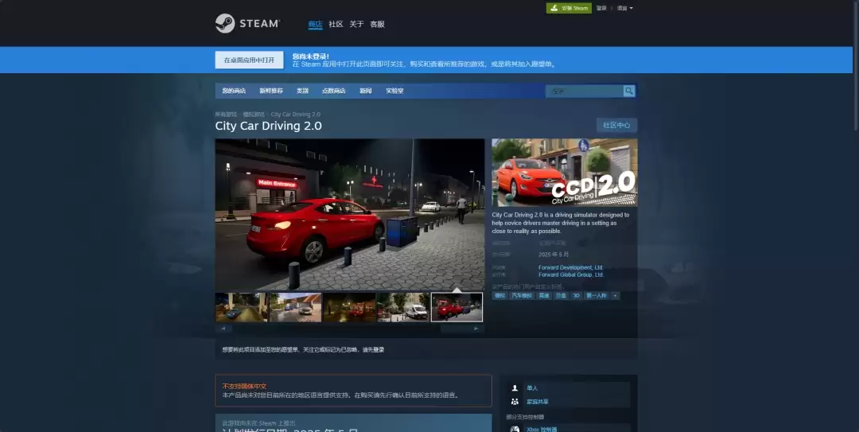The image size is (859, 432).
Task: Open the 关于 about tab
Action: pos(356,24)
